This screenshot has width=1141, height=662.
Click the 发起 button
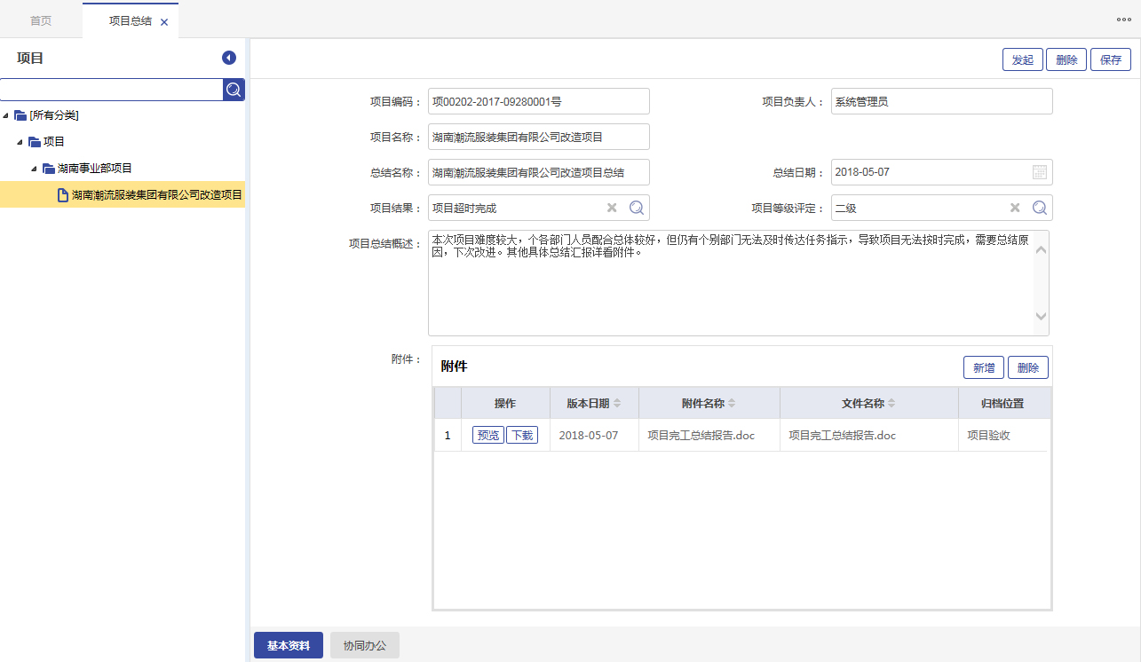coord(1022,59)
